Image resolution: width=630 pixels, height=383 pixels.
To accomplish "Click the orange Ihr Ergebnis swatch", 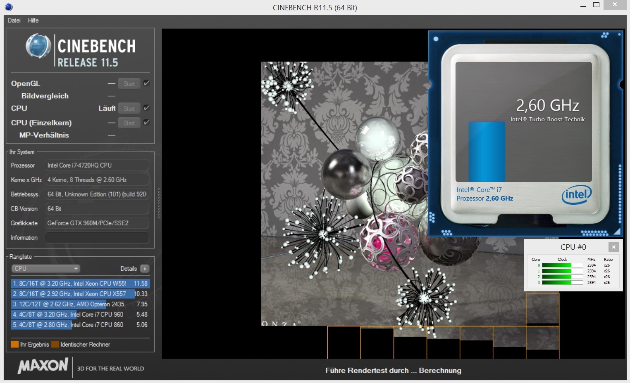I will [x=15, y=344].
